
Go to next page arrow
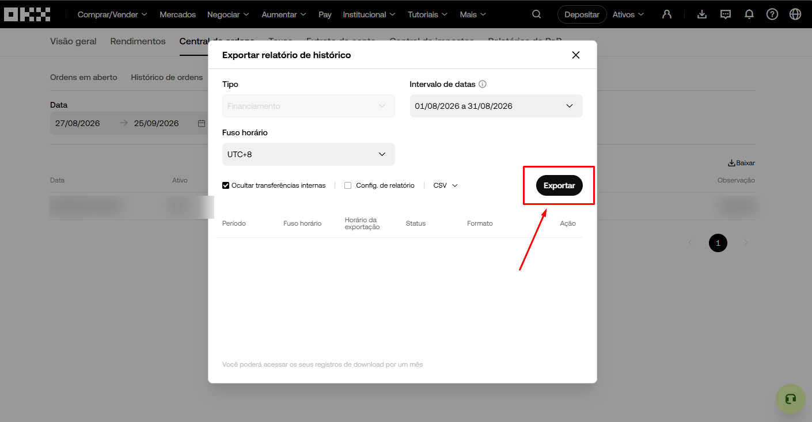[746, 243]
